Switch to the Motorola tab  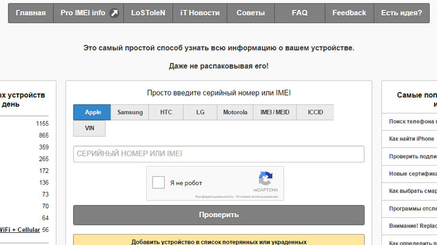pos(235,113)
